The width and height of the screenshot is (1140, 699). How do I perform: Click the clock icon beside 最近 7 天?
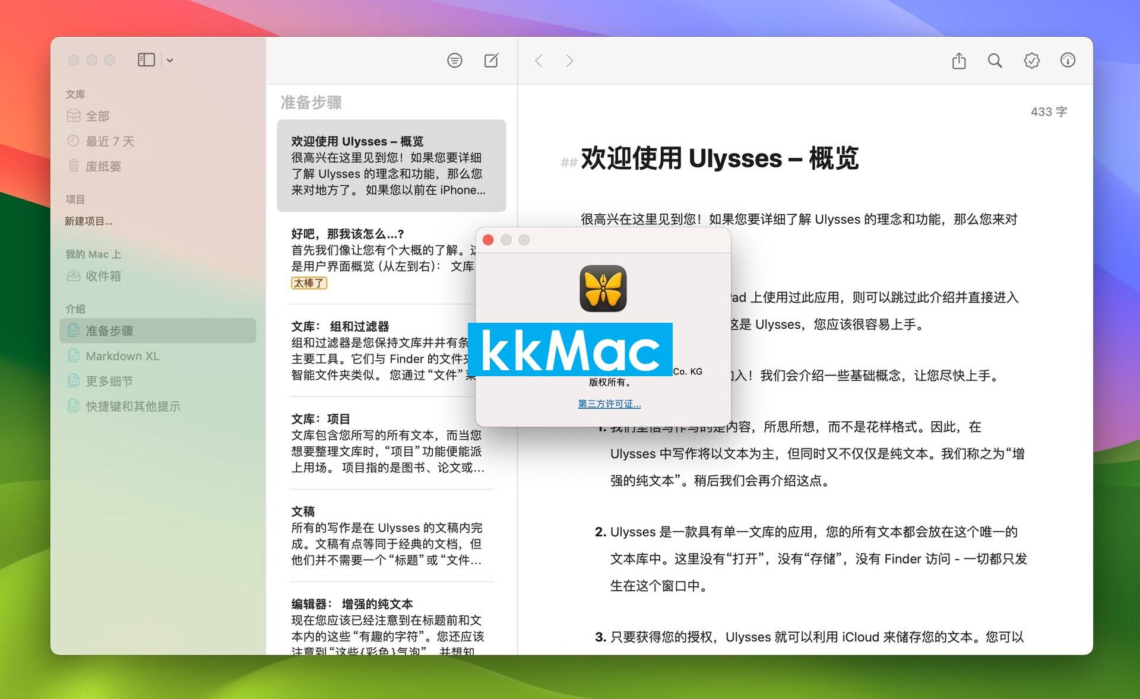(x=73, y=141)
